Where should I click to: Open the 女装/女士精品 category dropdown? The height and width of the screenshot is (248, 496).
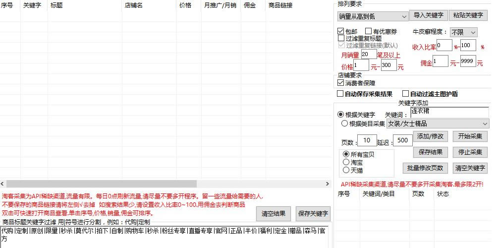(x=437, y=124)
